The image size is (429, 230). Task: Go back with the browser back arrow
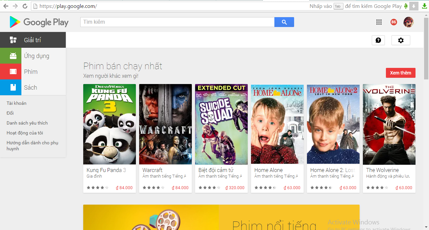point(6,6)
